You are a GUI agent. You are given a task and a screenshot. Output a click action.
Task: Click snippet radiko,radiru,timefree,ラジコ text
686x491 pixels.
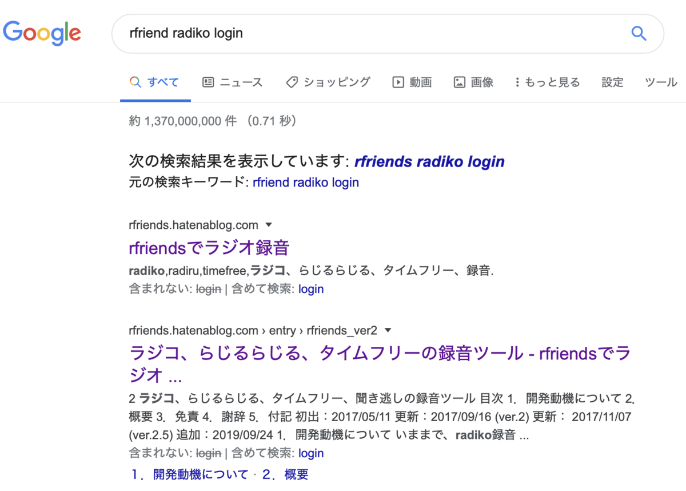pyautogui.click(x=311, y=270)
